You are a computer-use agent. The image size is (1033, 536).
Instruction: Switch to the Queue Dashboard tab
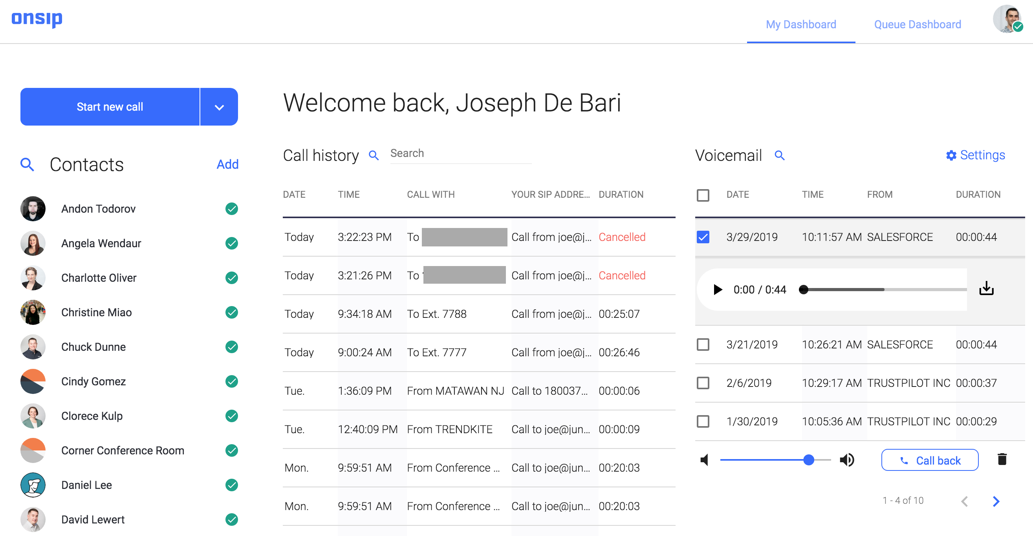918,24
